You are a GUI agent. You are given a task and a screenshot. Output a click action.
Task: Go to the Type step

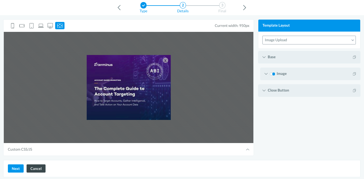[143, 8]
